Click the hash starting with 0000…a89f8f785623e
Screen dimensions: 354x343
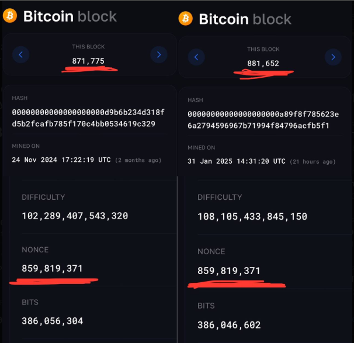coord(263,120)
